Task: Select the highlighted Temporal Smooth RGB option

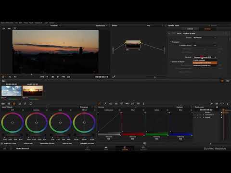Action: coord(205,63)
